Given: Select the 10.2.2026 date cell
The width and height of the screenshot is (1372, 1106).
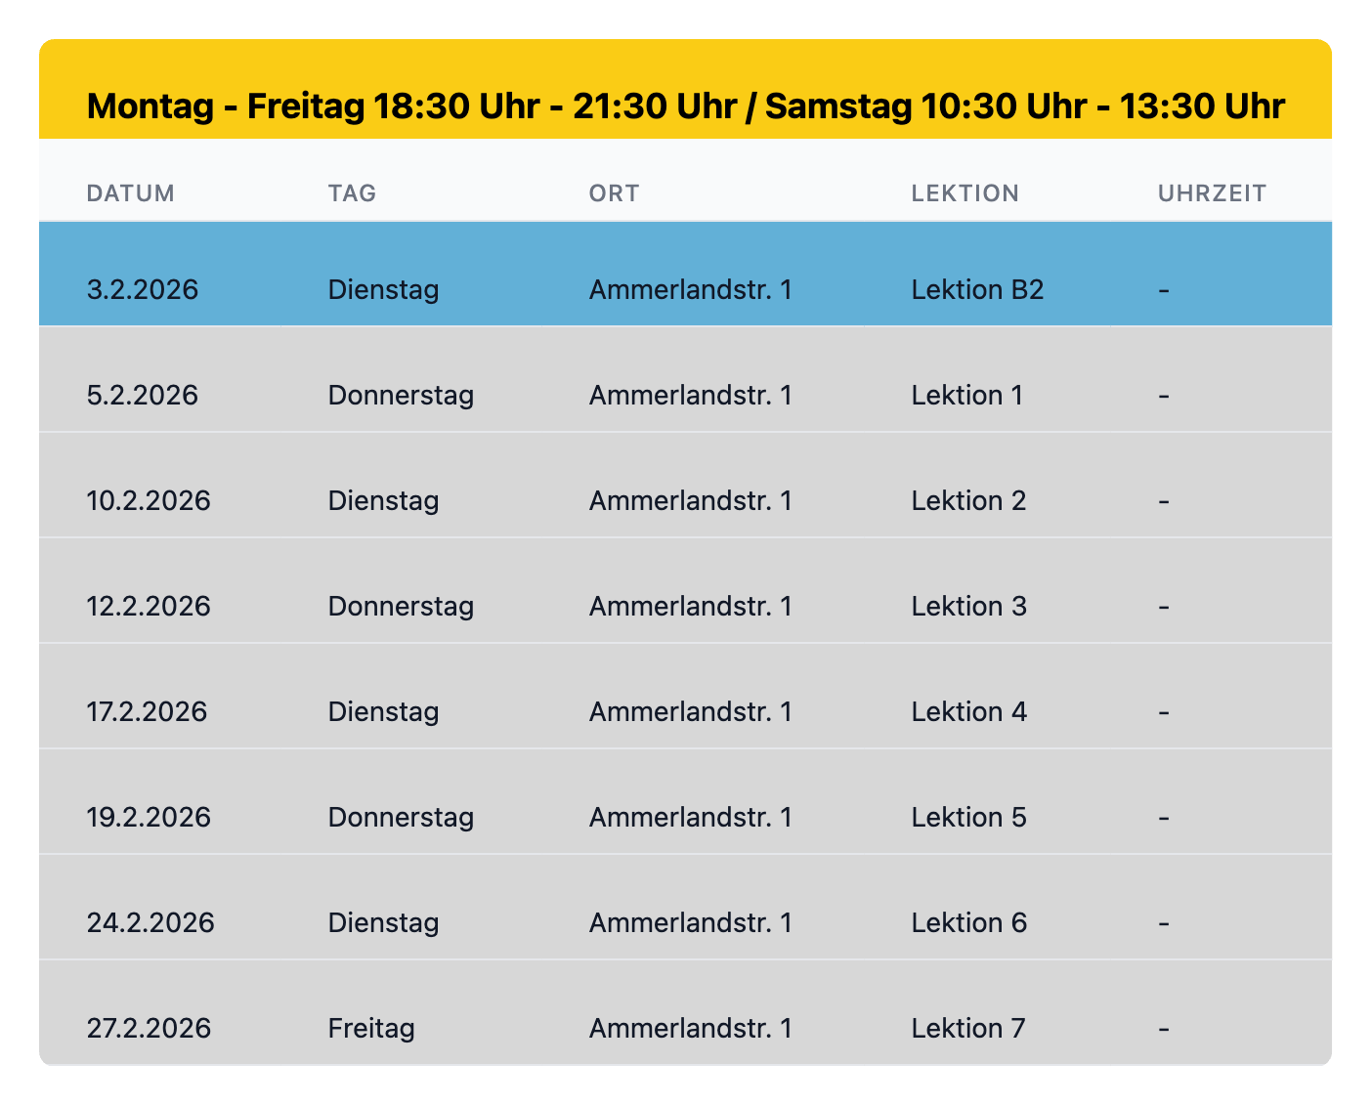Looking at the screenshot, I should (x=149, y=501).
